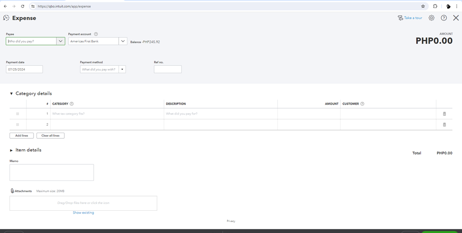Click the browser back arrow
The image size is (462, 233).
(5, 6)
